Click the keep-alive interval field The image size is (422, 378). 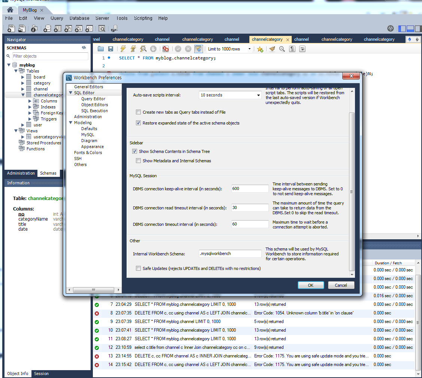(250, 188)
